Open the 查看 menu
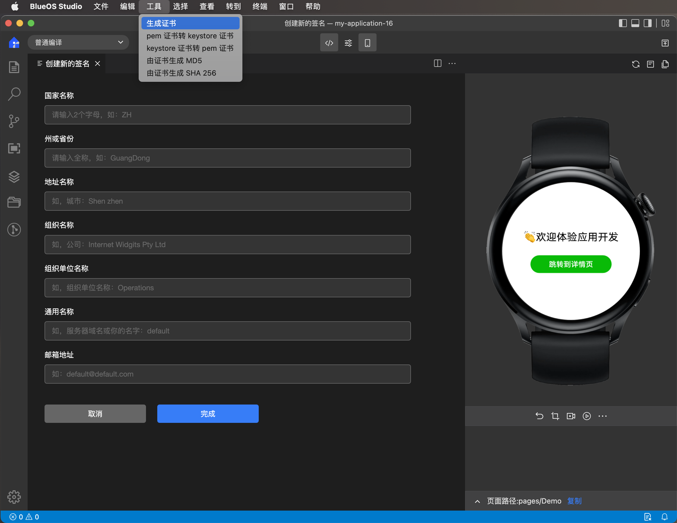 coord(207,6)
